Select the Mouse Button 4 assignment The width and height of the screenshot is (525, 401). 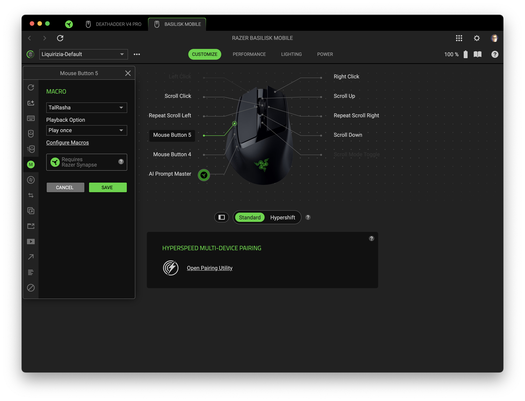[x=172, y=154]
